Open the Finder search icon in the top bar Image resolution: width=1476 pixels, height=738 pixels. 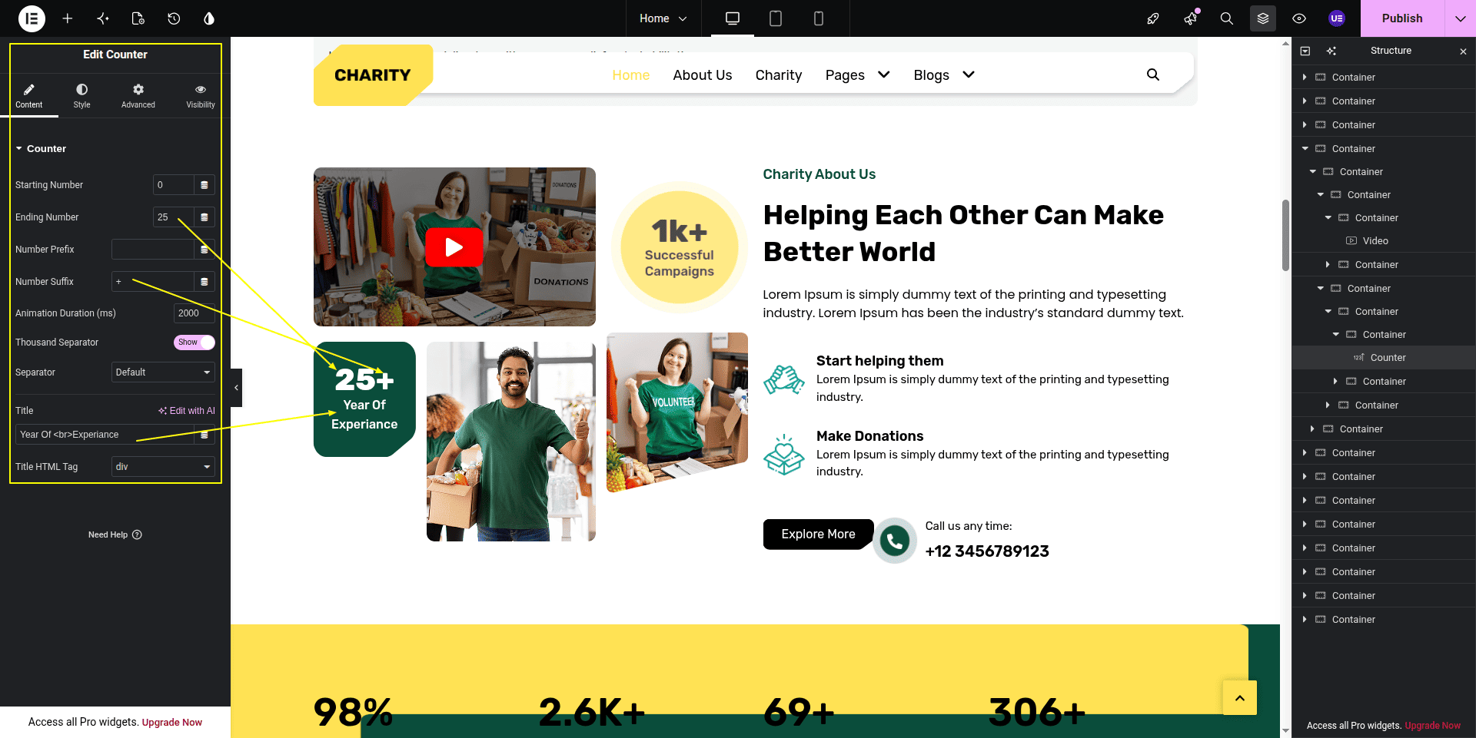click(1227, 18)
